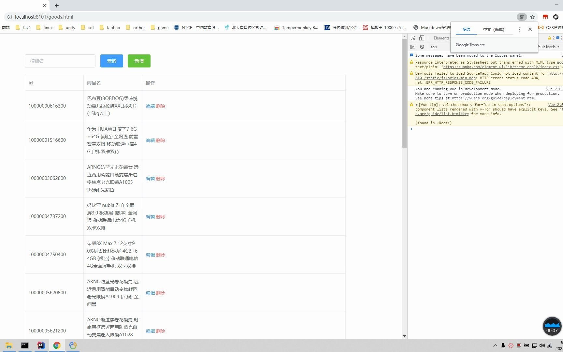Open network settings from the tray icon
The height and width of the screenshot is (352, 563).
534,345
